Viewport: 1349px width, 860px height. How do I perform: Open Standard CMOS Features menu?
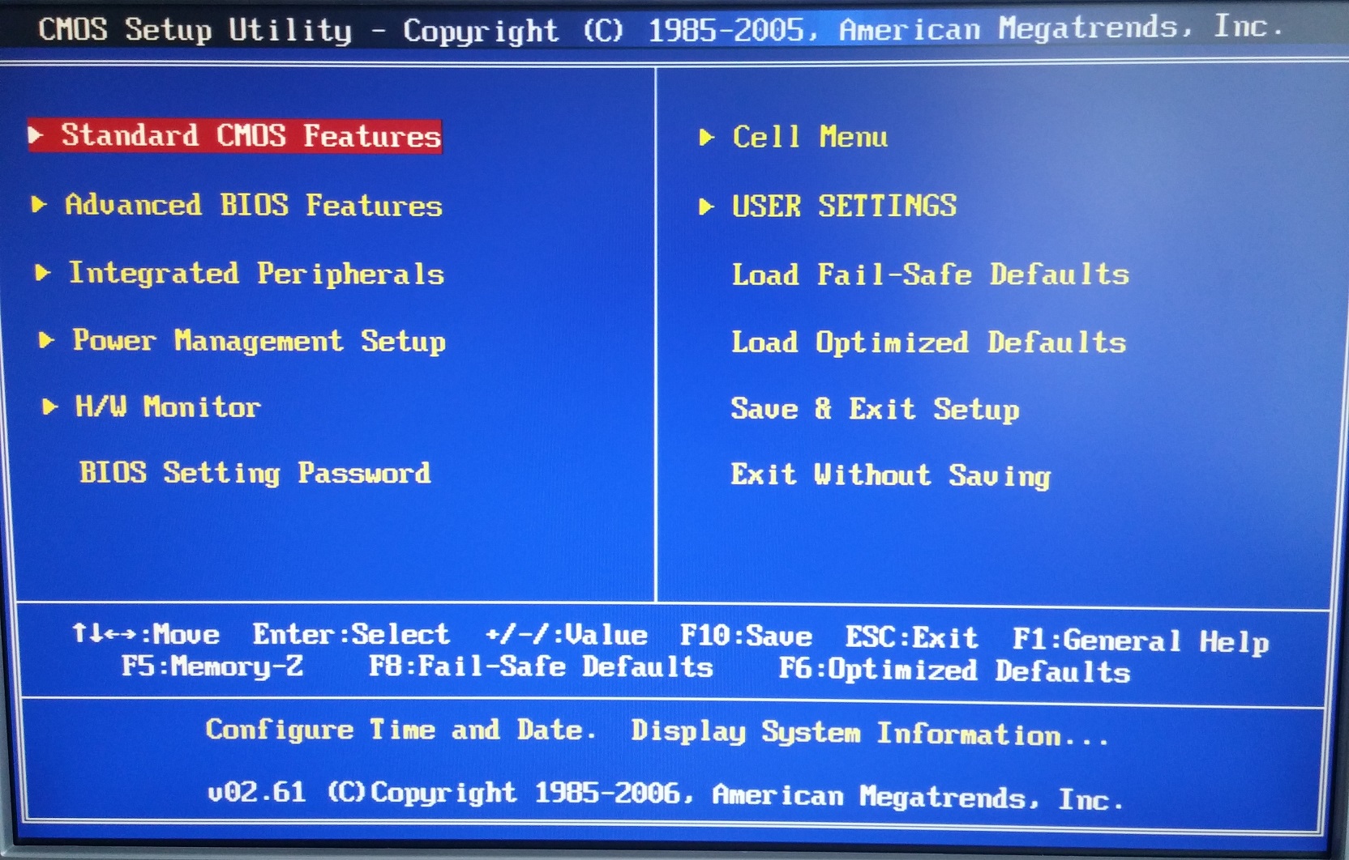click(234, 135)
